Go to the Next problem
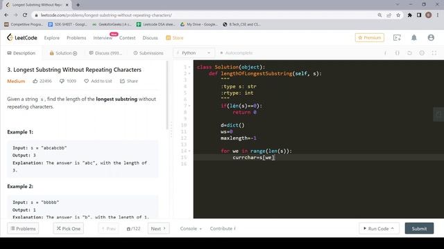The image size is (444, 249). coord(159,228)
